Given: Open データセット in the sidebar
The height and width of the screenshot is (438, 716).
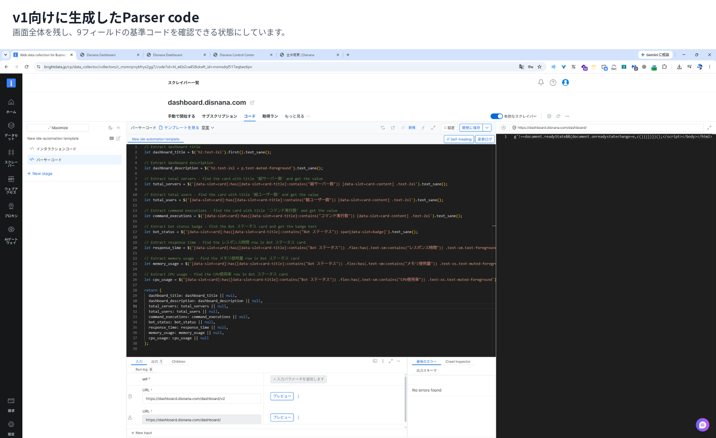Looking at the screenshot, I should [x=11, y=131].
